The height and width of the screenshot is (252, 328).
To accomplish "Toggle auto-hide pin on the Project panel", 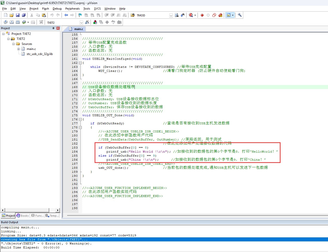I will click(x=53, y=28).
